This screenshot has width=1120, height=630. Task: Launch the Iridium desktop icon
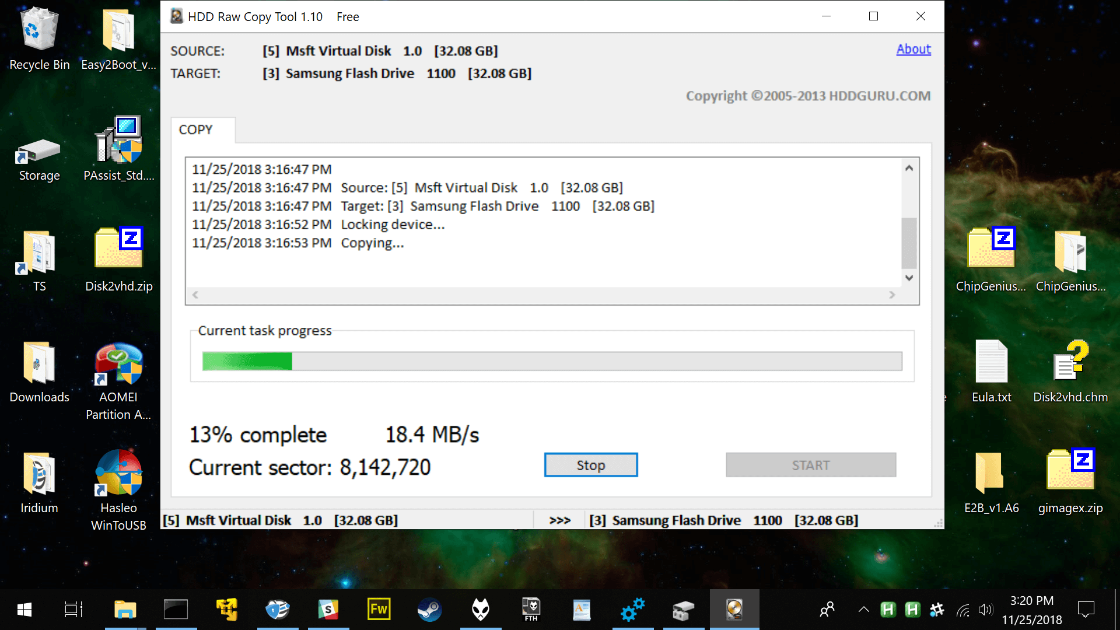click(39, 482)
